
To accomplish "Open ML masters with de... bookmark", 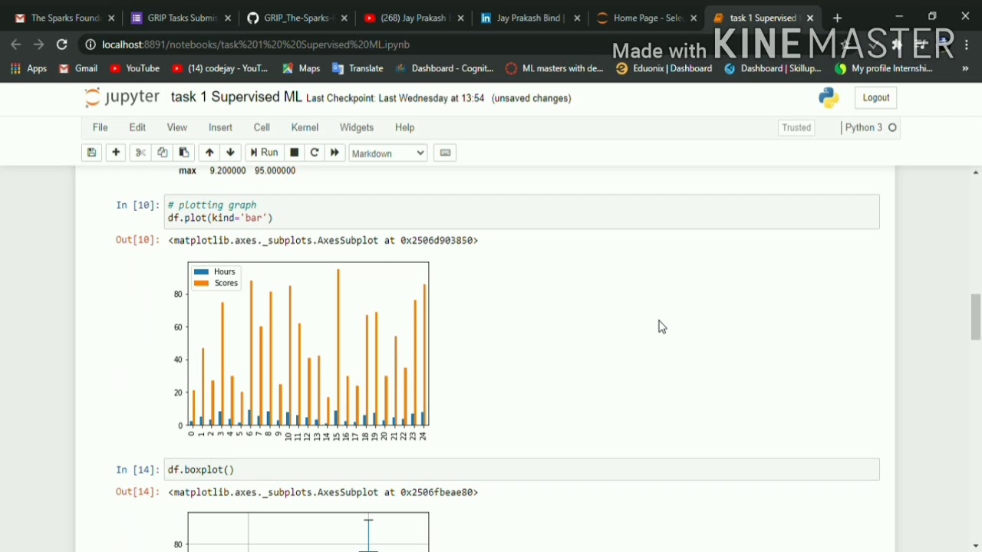I will click(555, 69).
